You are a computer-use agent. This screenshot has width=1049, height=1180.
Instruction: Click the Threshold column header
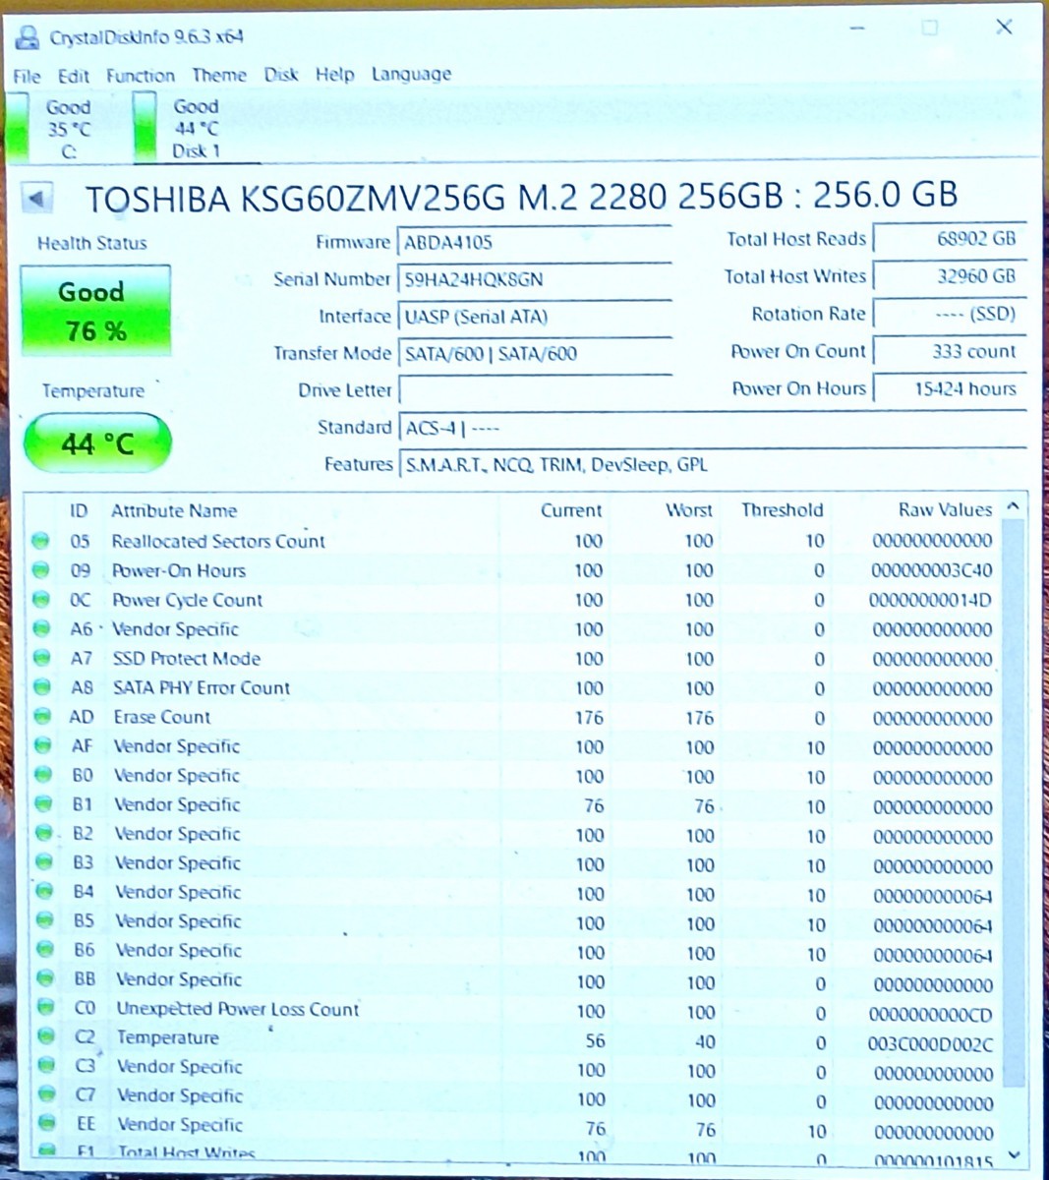pos(782,509)
